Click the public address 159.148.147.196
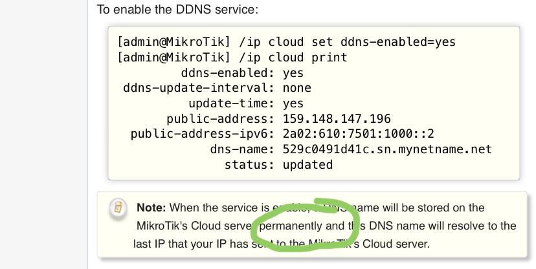The height and width of the screenshot is (269, 536). tap(337, 119)
